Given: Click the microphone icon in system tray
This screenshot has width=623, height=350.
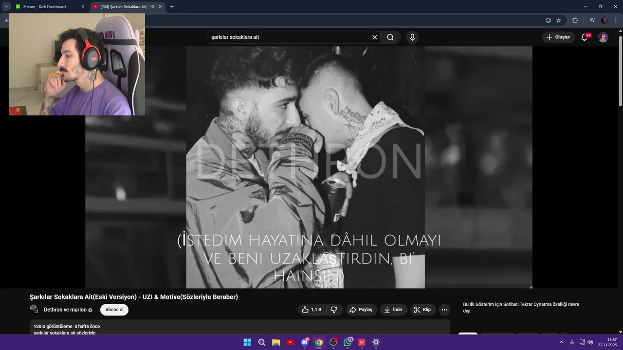Looking at the screenshot, I should point(572,342).
